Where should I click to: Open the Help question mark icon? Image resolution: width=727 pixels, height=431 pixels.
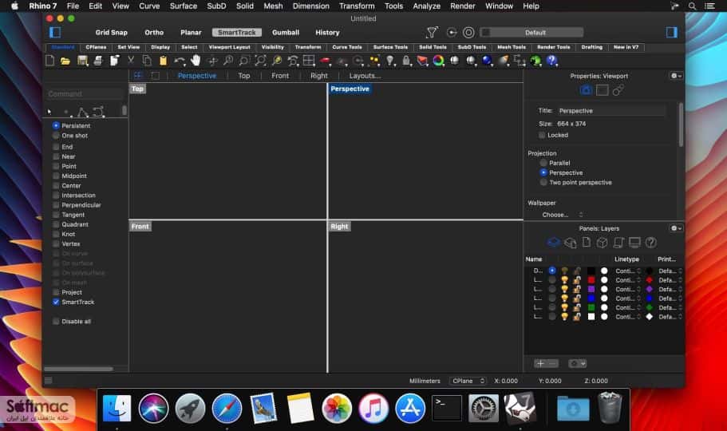coord(551,61)
